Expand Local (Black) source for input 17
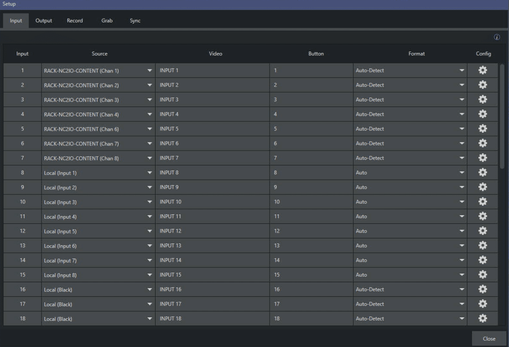 click(x=149, y=304)
